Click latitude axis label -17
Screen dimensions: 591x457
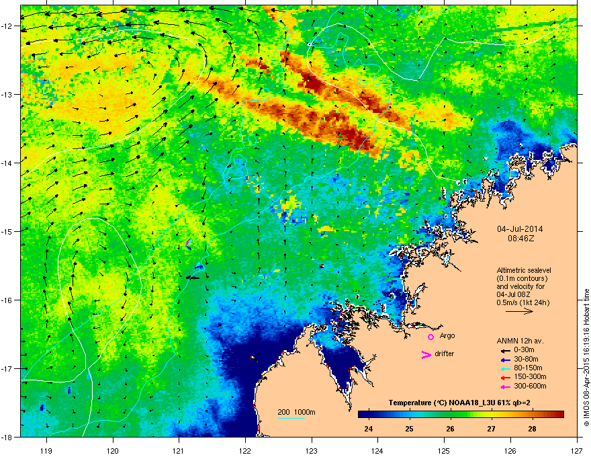coord(7,368)
